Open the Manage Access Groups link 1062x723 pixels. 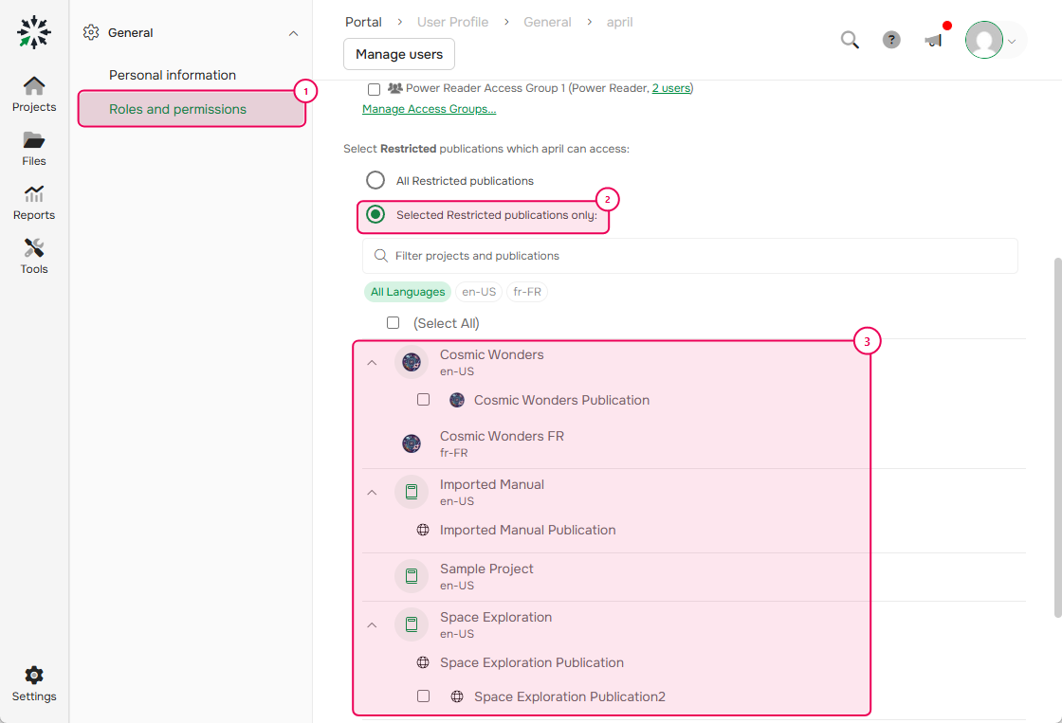(x=430, y=109)
